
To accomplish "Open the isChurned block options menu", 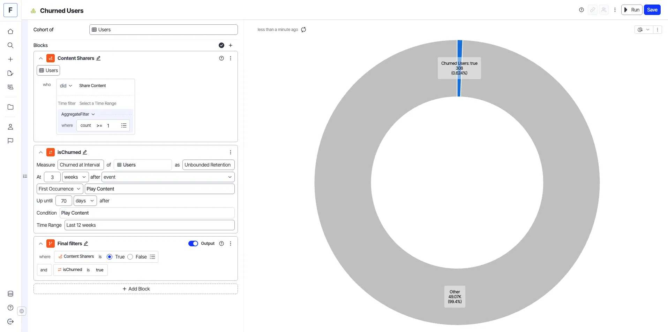I will [231, 152].
